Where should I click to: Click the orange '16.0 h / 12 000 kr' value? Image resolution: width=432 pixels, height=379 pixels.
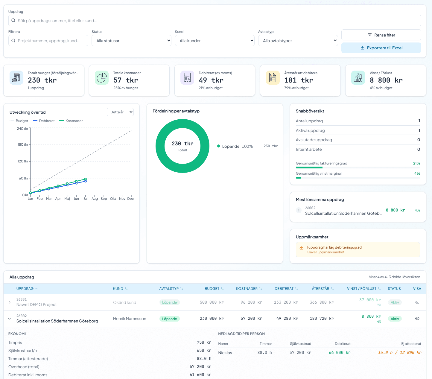tap(399, 353)
